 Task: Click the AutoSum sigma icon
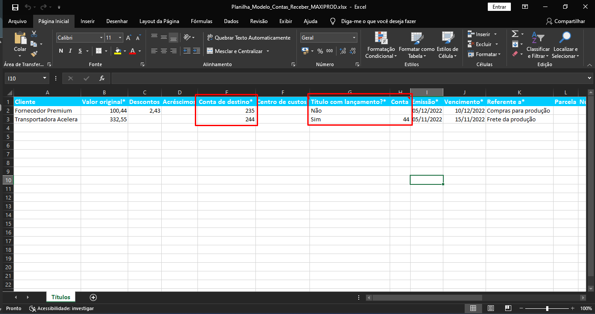[515, 34]
